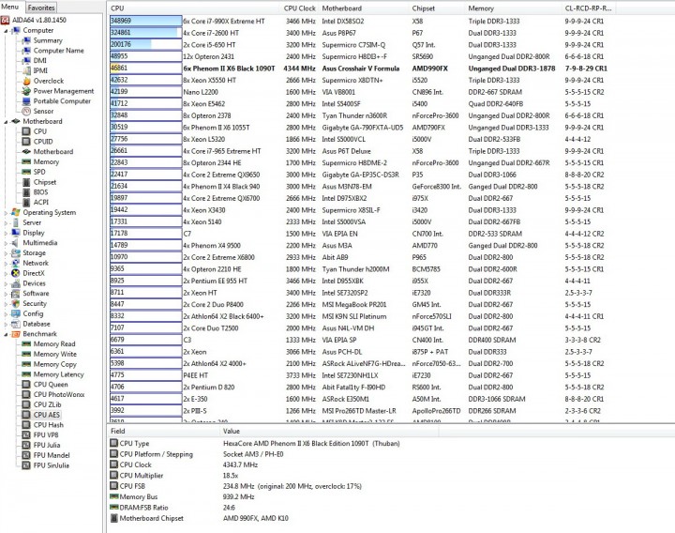Collapse the Motherboard tree node
This screenshot has width=675, height=533.
point(6,121)
